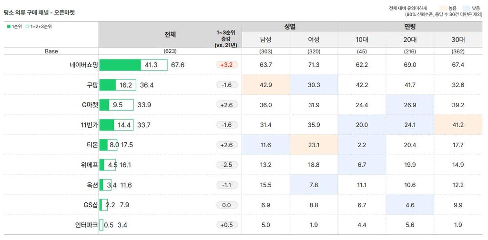Screen dimensions: 488x240
Task: Click the green 1순위 legend square
Action: tap(9, 27)
